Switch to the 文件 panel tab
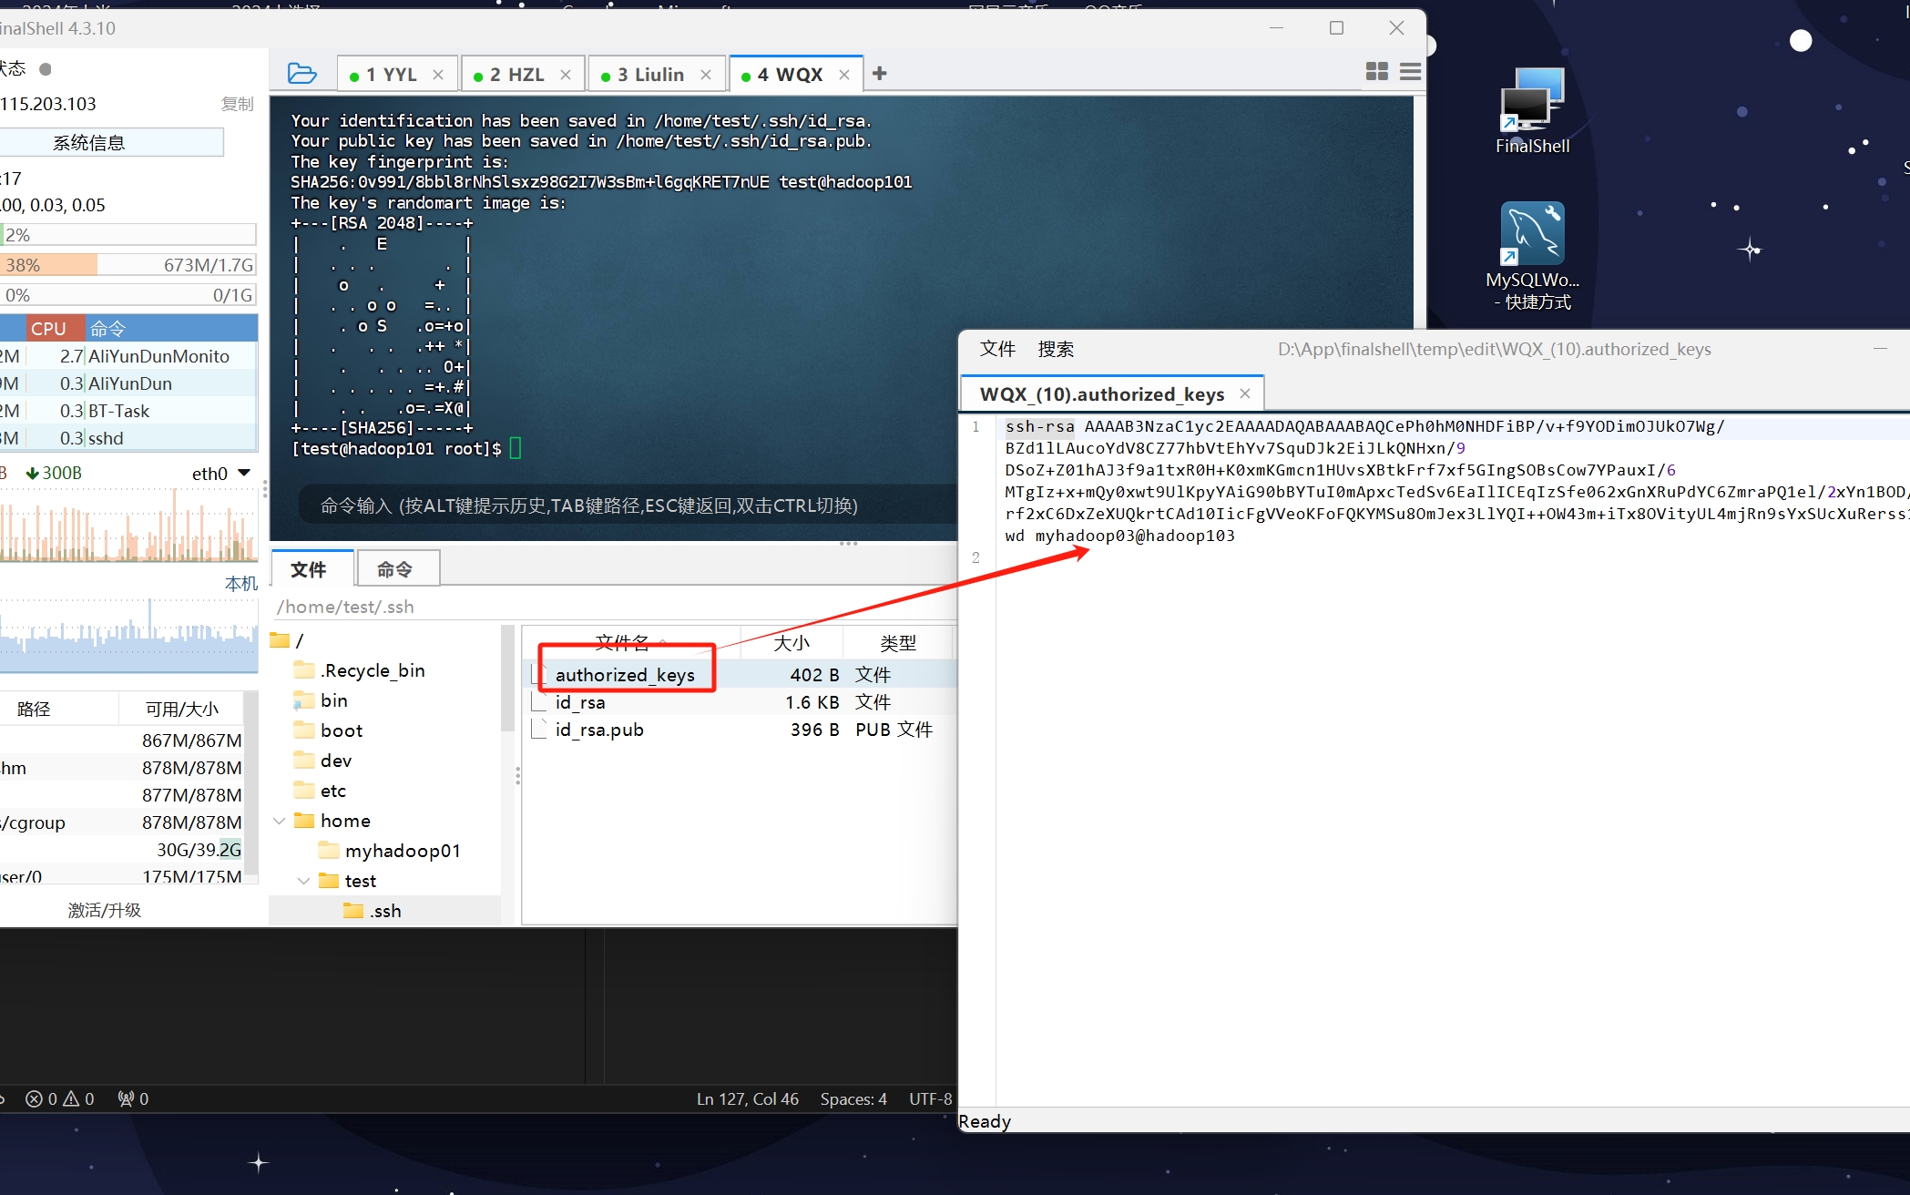 point(312,569)
